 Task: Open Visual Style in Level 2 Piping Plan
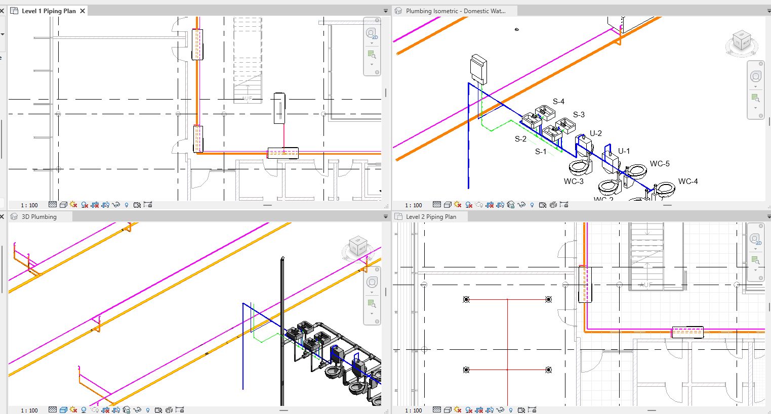pyautogui.click(x=448, y=410)
